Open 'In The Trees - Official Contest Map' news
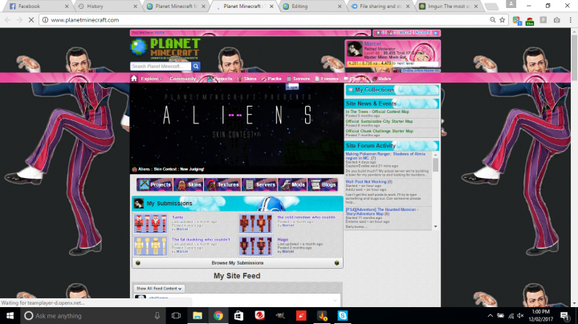The height and width of the screenshot is (324, 578). pos(377,111)
